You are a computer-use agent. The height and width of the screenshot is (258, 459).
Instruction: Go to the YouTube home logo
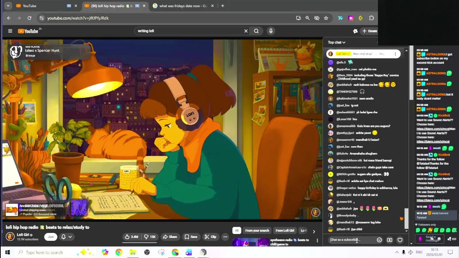point(28,31)
